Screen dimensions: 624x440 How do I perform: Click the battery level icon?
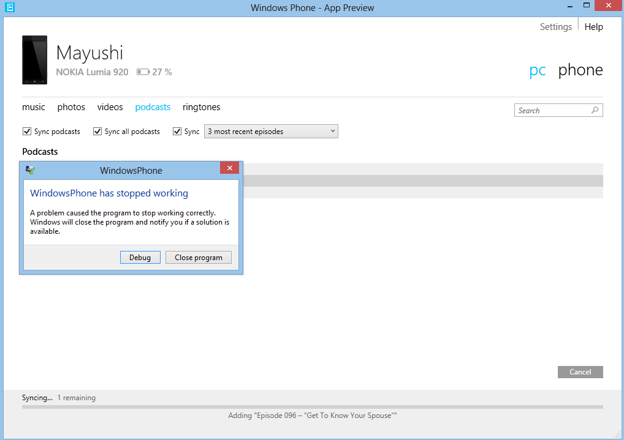(x=143, y=72)
